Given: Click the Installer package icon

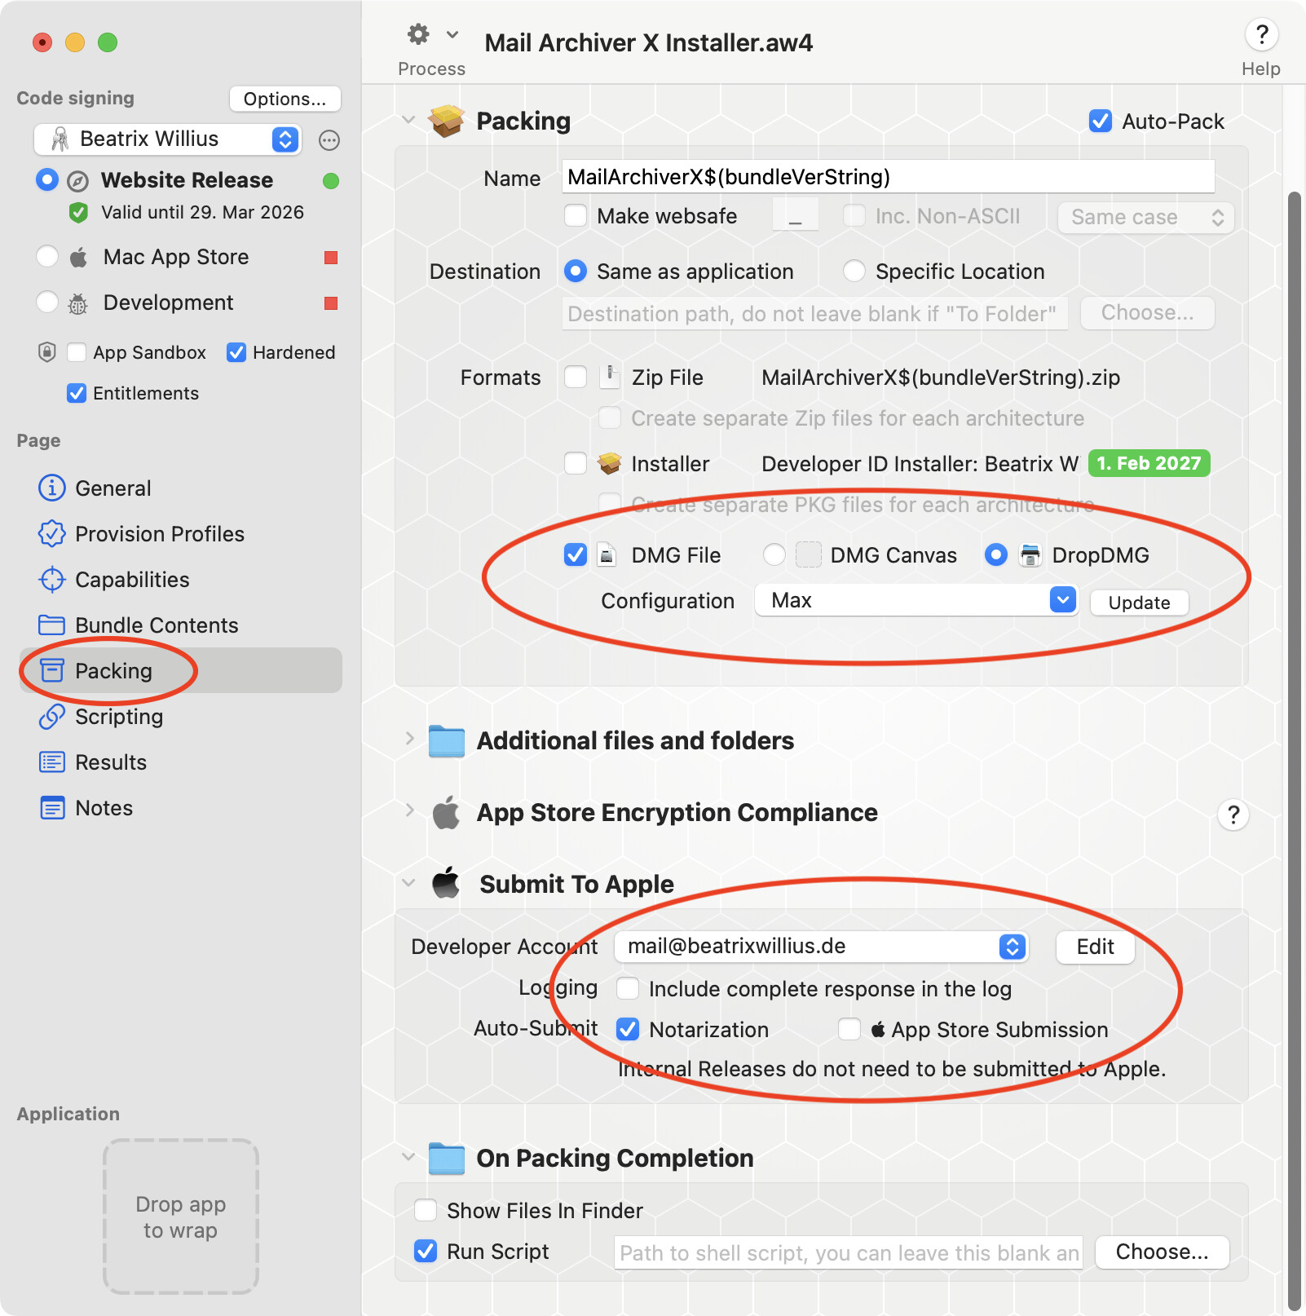Looking at the screenshot, I should [609, 464].
